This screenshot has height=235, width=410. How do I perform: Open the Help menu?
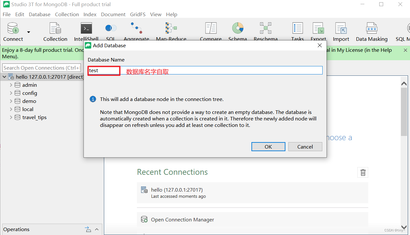[172, 14]
